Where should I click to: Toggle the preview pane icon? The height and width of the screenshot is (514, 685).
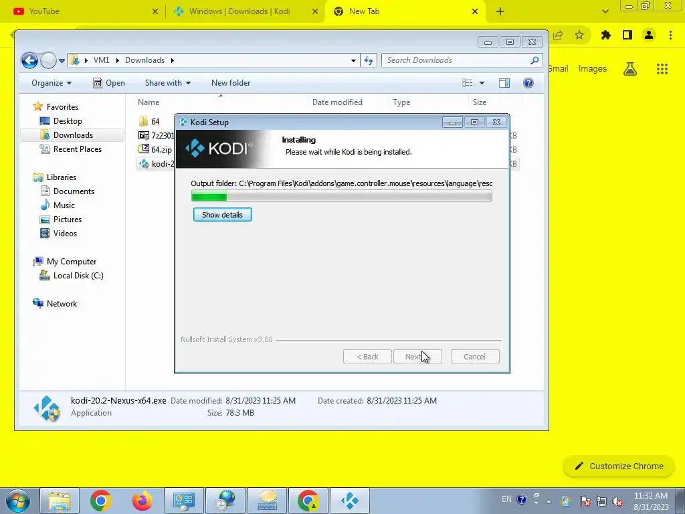click(504, 83)
